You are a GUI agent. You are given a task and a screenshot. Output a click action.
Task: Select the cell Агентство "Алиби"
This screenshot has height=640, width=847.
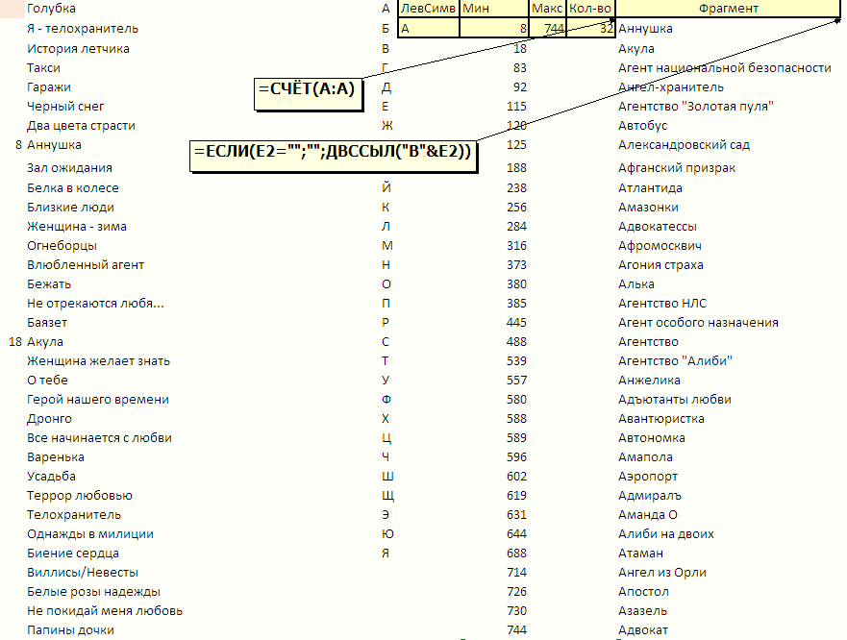pyautogui.click(x=675, y=360)
